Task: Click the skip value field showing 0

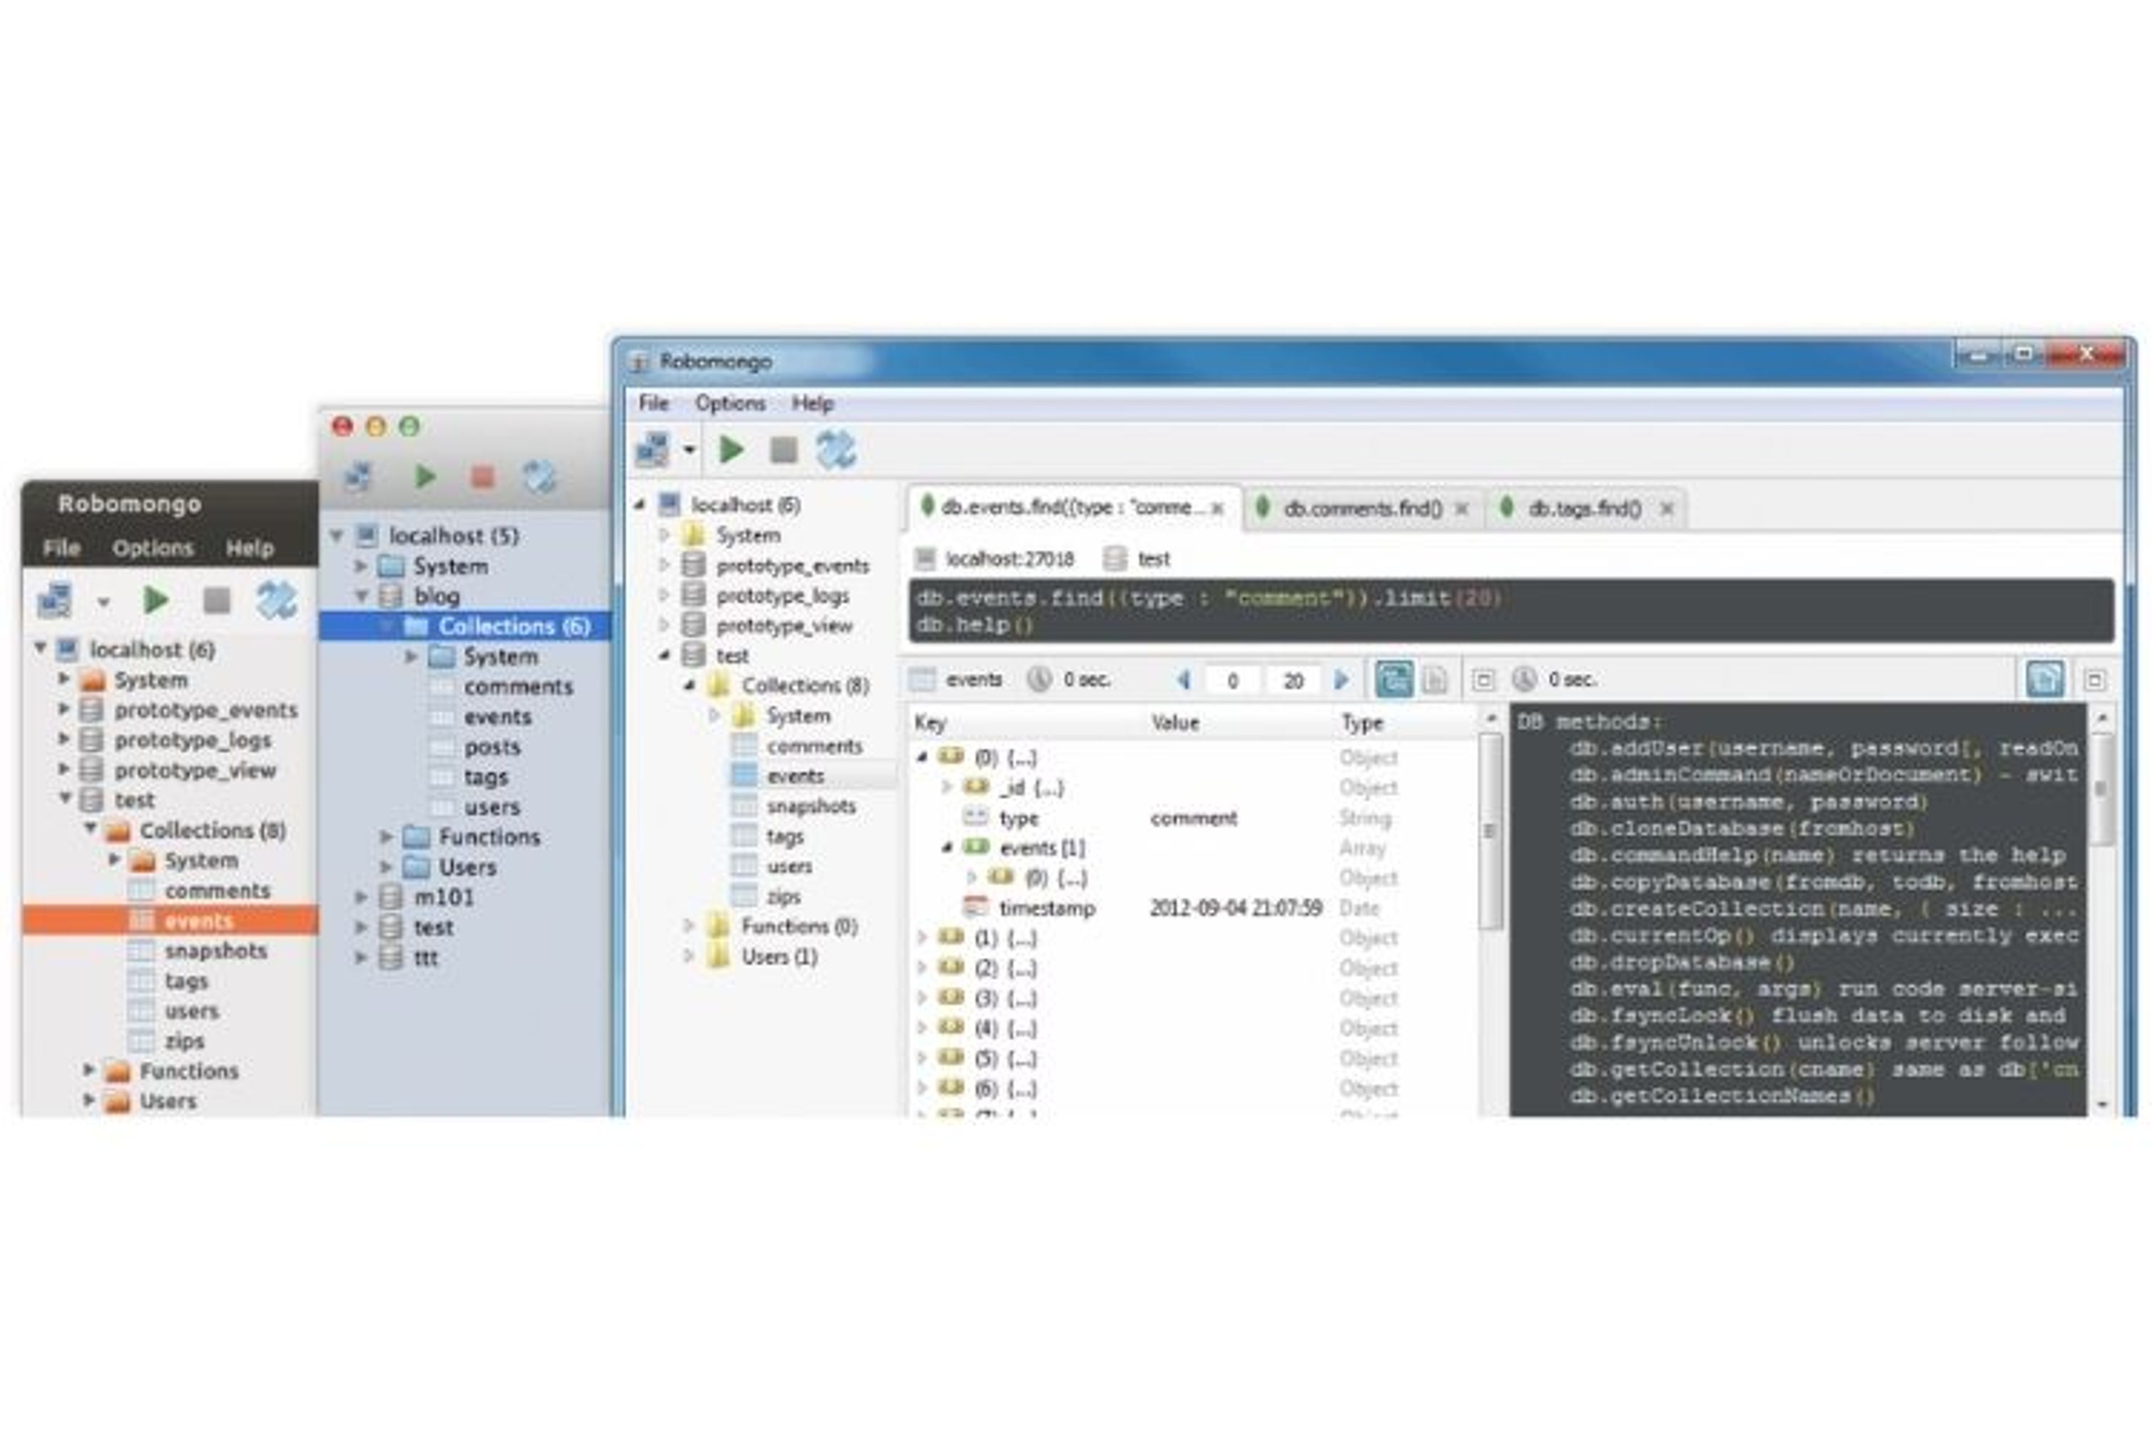Action: pos(1232,680)
